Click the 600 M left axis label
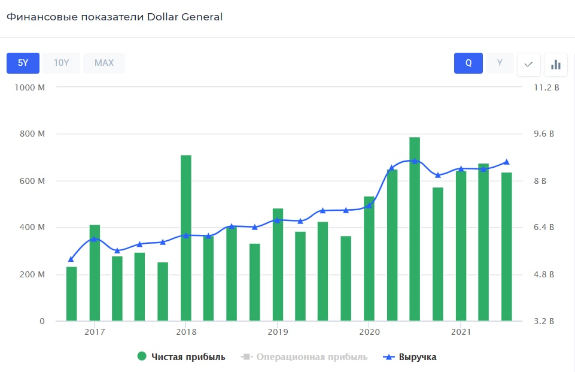The image size is (575, 372). click(x=32, y=181)
